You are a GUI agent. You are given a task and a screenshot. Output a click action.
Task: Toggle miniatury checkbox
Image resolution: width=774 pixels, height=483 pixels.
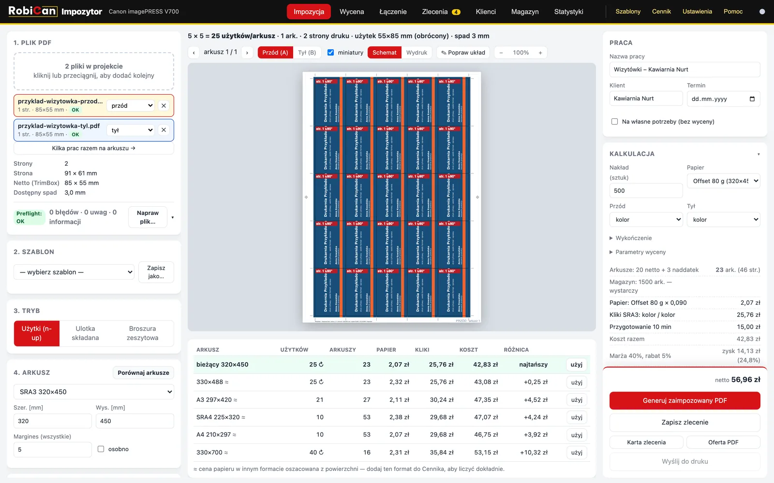point(330,53)
